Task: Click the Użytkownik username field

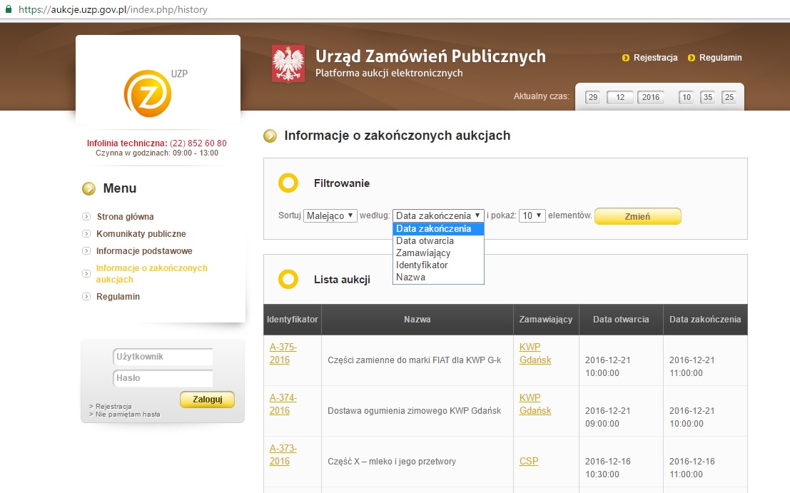Action: tap(163, 357)
